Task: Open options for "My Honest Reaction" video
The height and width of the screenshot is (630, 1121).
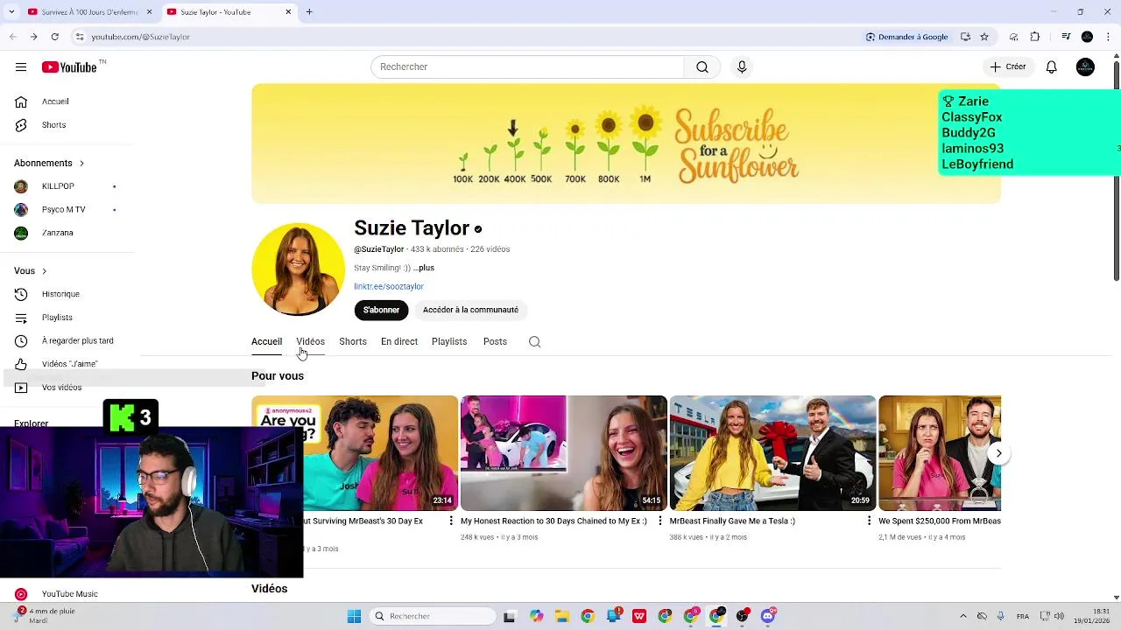Action: tap(660, 521)
